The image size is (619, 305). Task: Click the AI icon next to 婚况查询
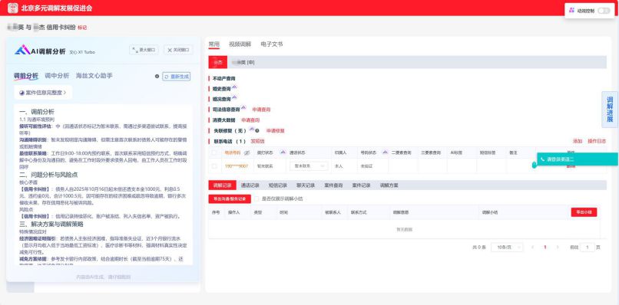234,97
